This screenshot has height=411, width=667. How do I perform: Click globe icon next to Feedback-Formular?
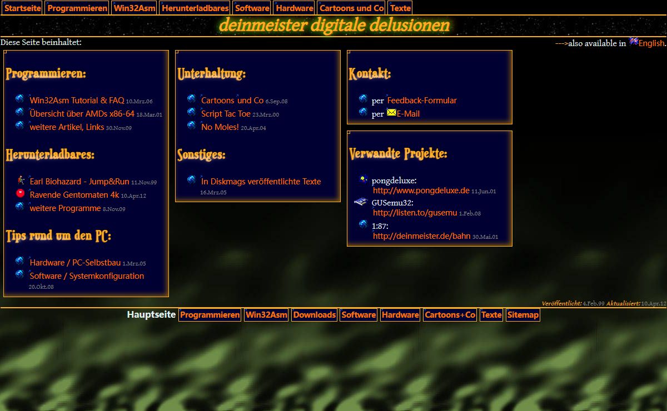point(364,99)
